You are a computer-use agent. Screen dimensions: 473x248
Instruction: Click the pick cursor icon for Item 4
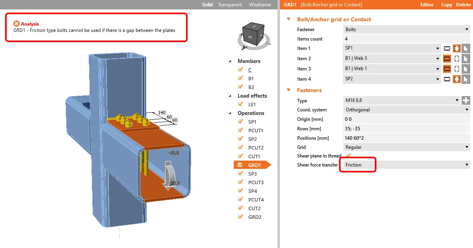pyautogui.click(x=466, y=79)
